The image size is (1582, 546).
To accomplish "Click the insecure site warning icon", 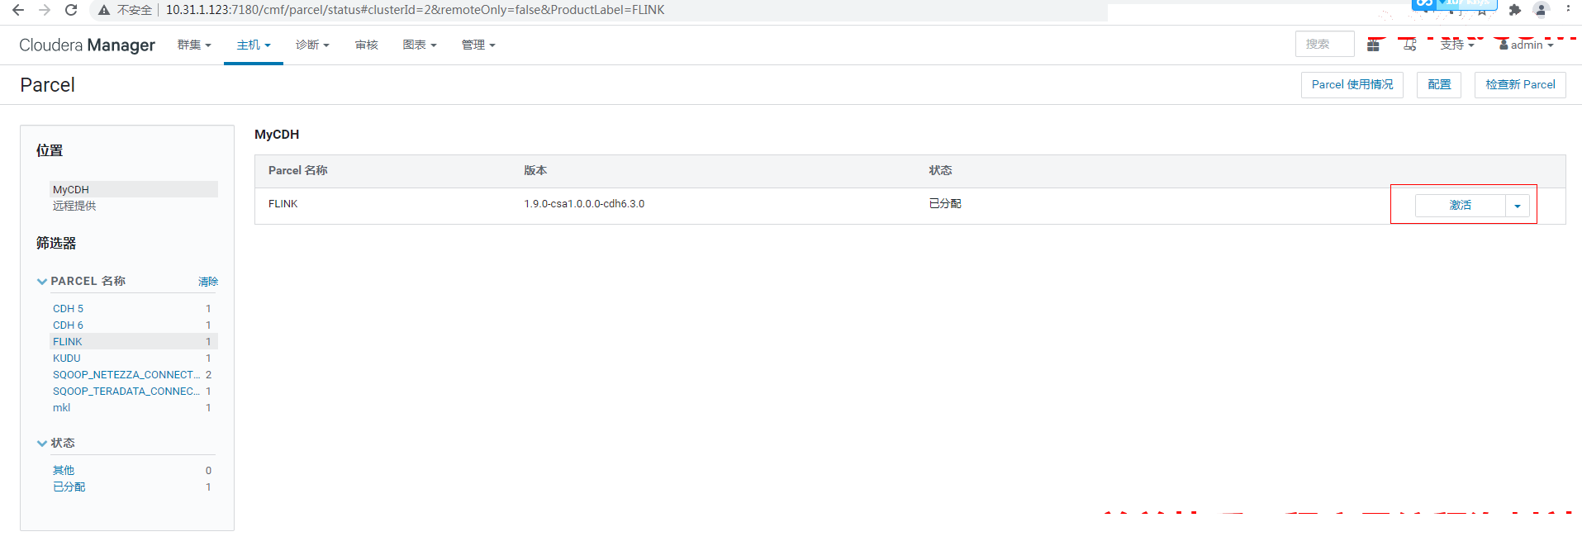I will pos(104,10).
